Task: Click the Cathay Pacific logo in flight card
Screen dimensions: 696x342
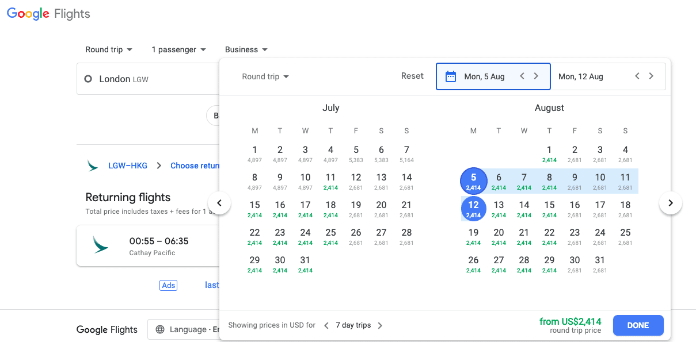Action: pyautogui.click(x=101, y=244)
